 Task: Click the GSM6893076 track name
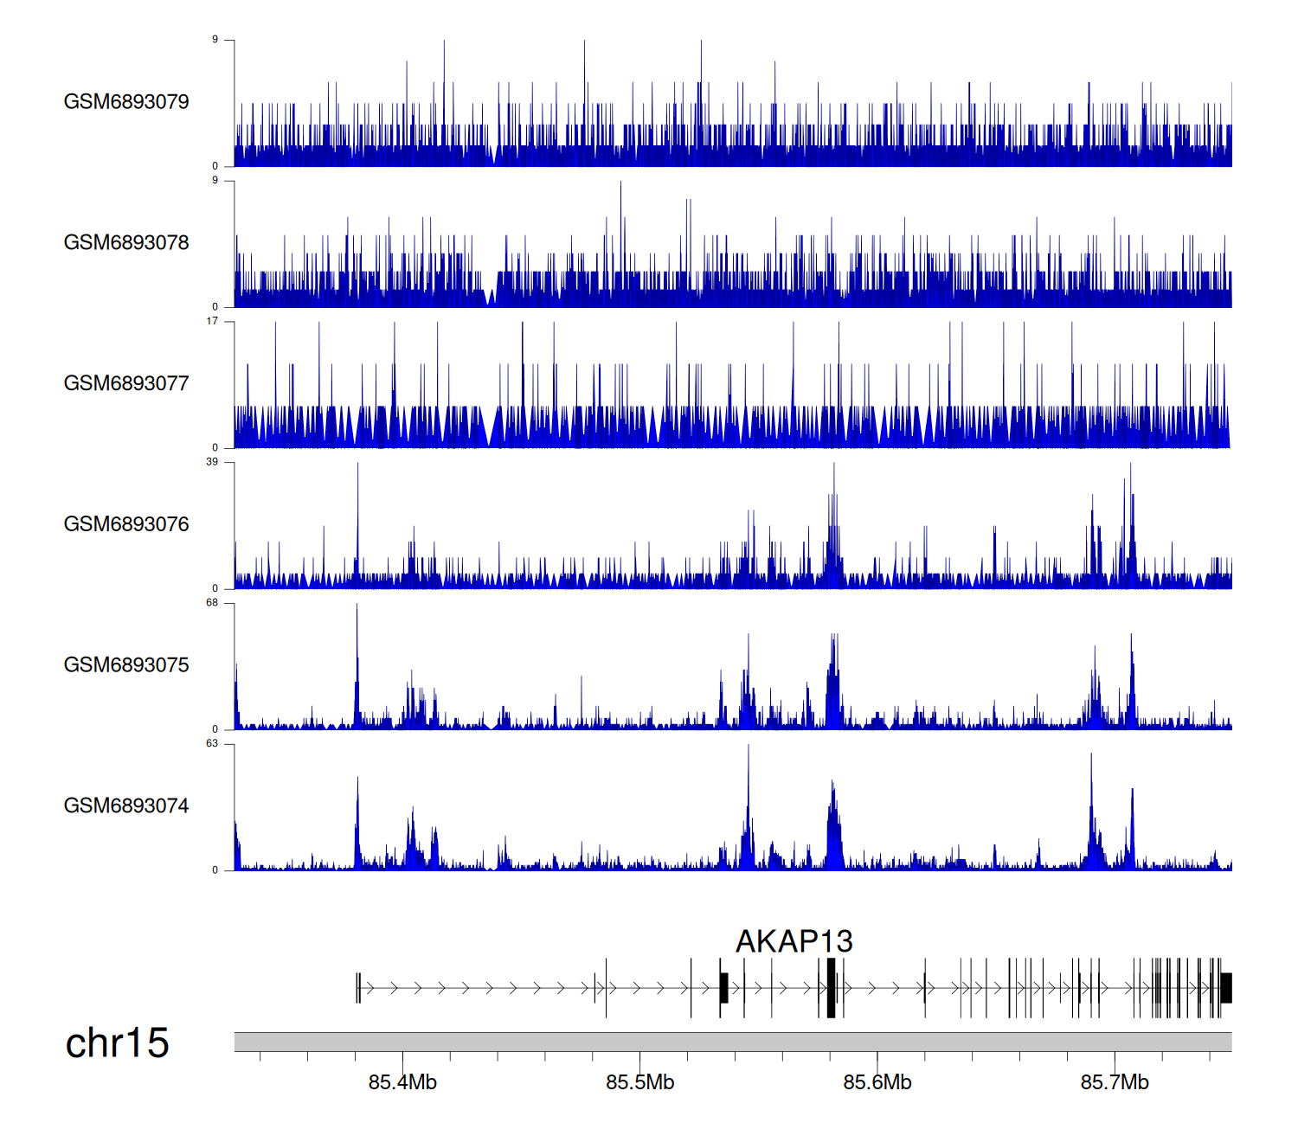126,524
